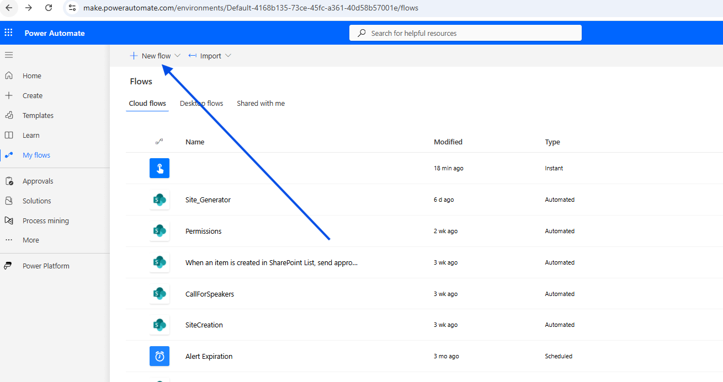Switch to the Desktop flows tab
Screen dimensions: 723x382
tap(201, 103)
